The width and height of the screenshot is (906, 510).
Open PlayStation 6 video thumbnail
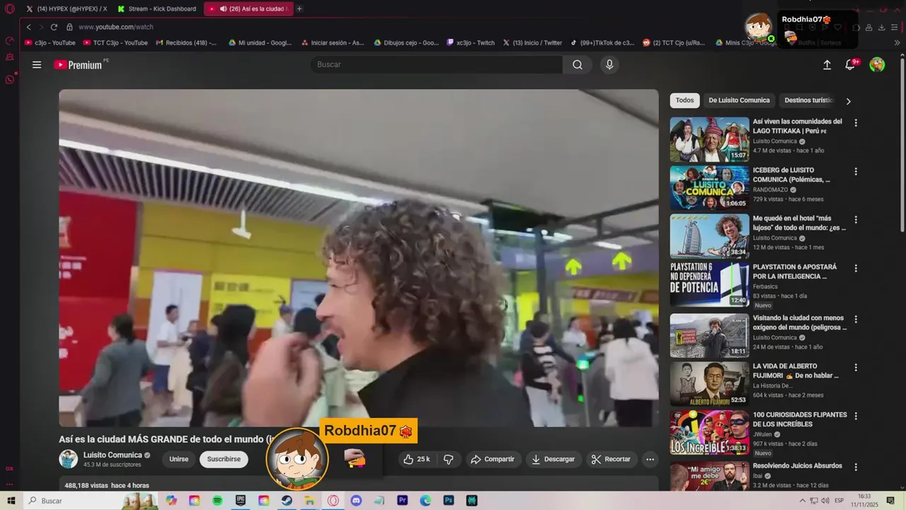[x=709, y=285]
